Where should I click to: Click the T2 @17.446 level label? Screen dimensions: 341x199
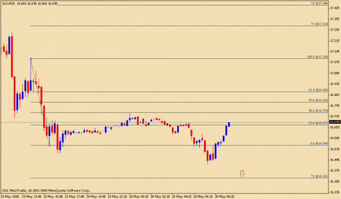(319, 3)
